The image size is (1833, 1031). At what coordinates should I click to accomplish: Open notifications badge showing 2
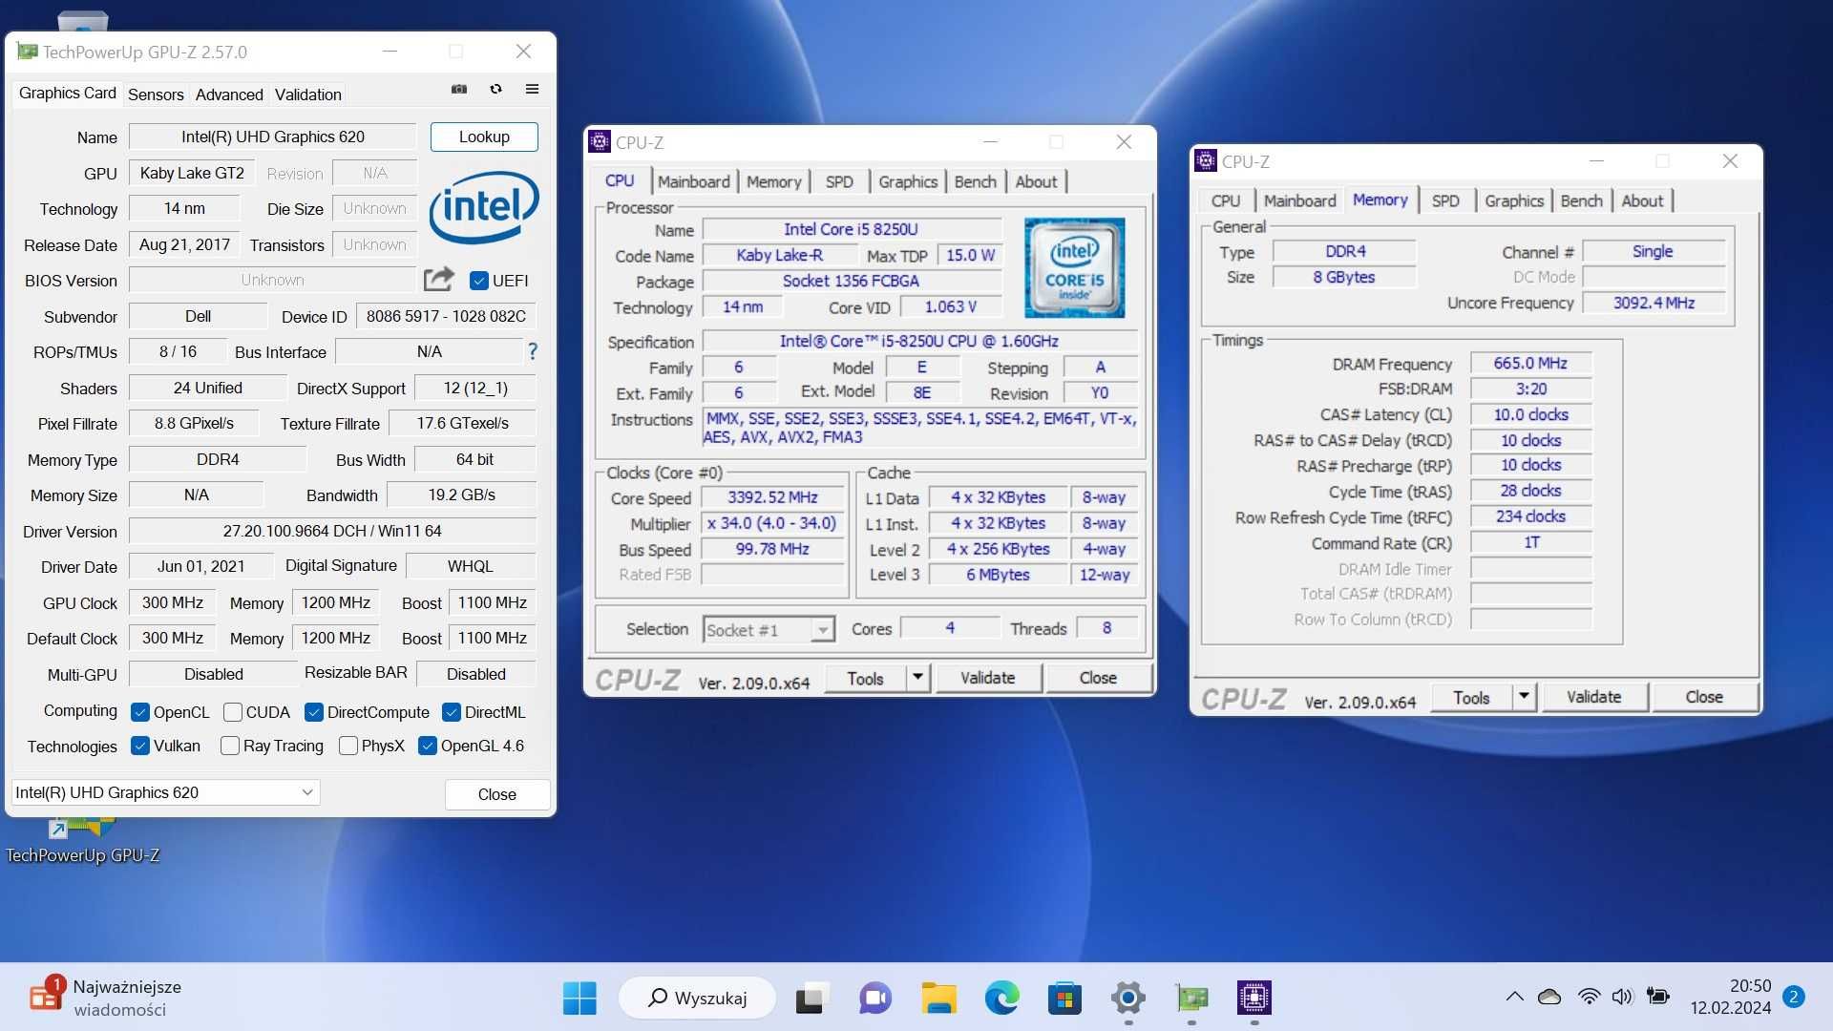coord(1794,997)
